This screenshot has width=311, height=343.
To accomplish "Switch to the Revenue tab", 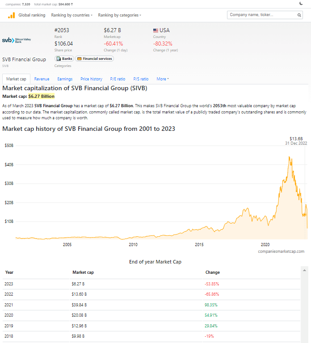I will [42, 79].
